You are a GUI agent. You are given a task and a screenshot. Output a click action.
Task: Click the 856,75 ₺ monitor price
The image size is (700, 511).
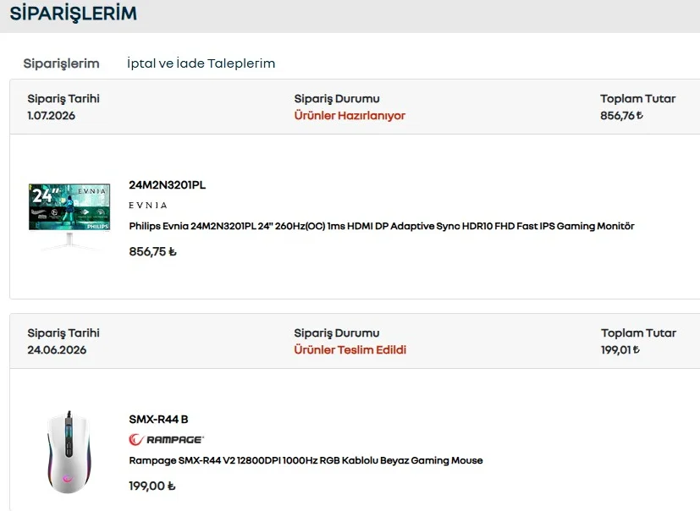point(152,252)
